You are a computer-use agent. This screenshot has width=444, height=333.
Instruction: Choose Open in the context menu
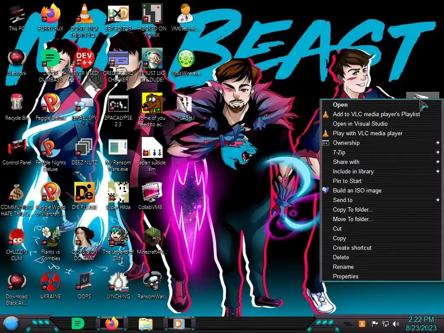[382, 105]
